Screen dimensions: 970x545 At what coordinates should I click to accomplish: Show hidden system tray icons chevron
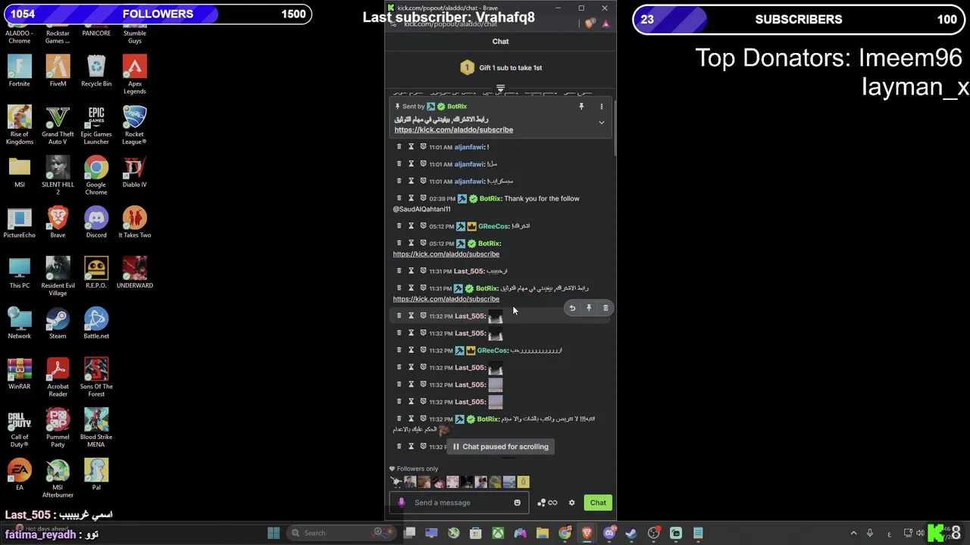(x=853, y=533)
